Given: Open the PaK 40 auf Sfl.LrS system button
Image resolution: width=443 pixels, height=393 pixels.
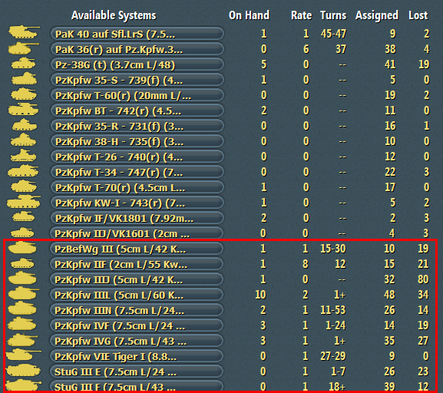Looking at the screenshot, I should pos(137,34).
